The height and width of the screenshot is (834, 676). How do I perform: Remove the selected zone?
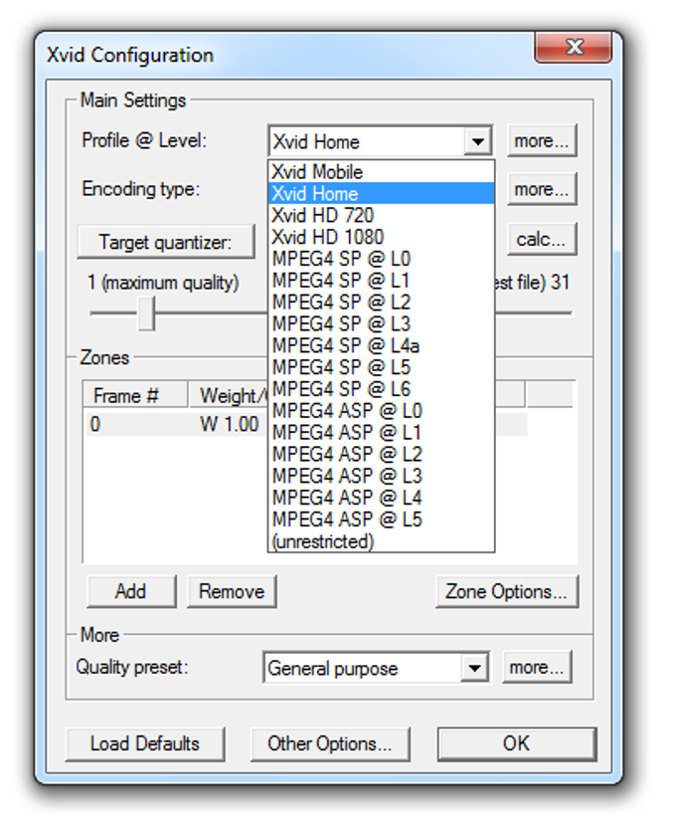click(x=232, y=591)
